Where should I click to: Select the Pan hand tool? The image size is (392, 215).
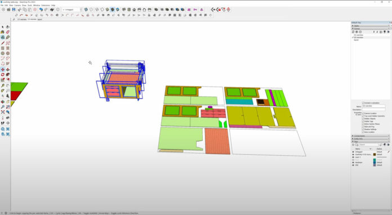click(x=8, y=102)
